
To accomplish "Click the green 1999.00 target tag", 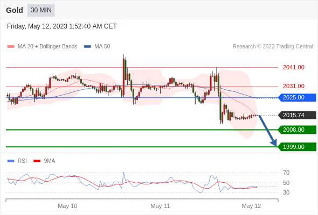I will 297,147.
